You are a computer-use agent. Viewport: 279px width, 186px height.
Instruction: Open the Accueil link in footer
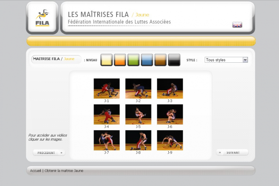pyautogui.click(x=35, y=171)
